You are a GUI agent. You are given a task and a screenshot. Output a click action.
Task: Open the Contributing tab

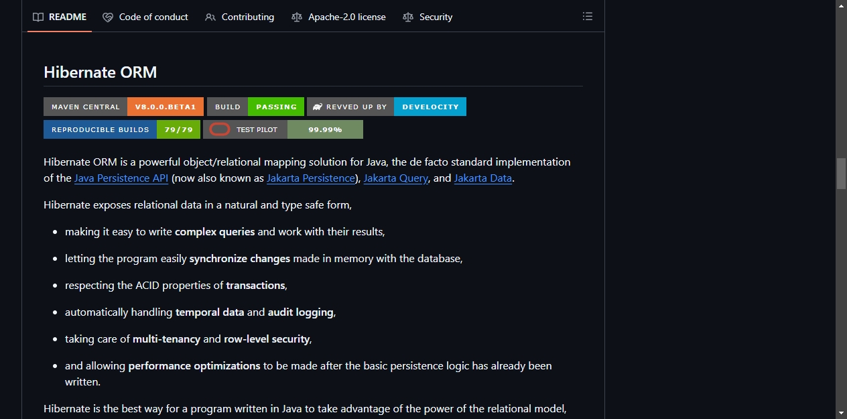(x=240, y=17)
